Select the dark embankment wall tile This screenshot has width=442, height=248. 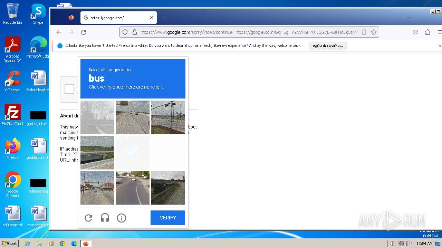tap(168, 188)
